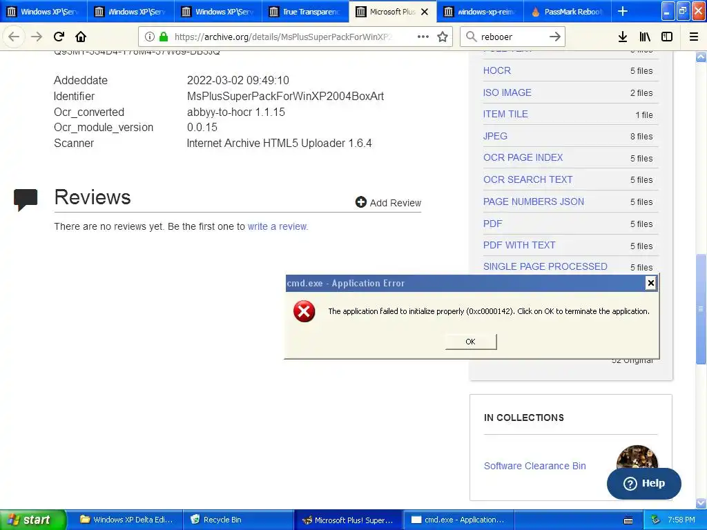Open the Software Clearance Bin collection link

coord(535,466)
